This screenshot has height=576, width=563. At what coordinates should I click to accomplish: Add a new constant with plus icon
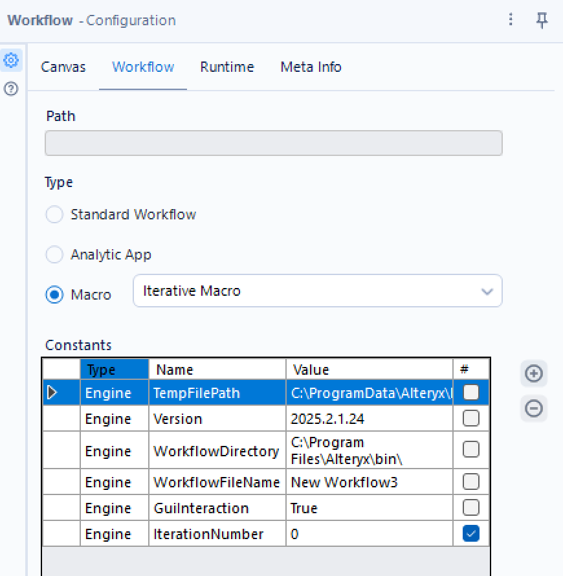click(x=534, y=373)
